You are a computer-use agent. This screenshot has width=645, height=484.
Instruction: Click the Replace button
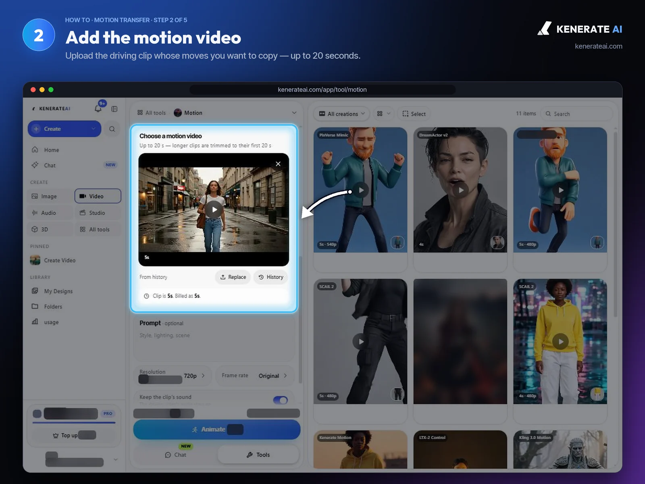click(233, 277)
